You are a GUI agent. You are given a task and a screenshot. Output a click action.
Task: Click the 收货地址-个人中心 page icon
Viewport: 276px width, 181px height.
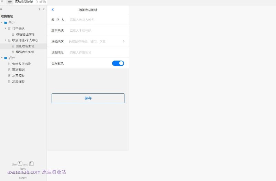9,40
